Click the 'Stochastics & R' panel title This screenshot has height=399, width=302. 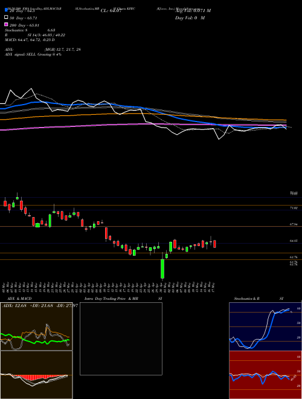coord(246,299)
